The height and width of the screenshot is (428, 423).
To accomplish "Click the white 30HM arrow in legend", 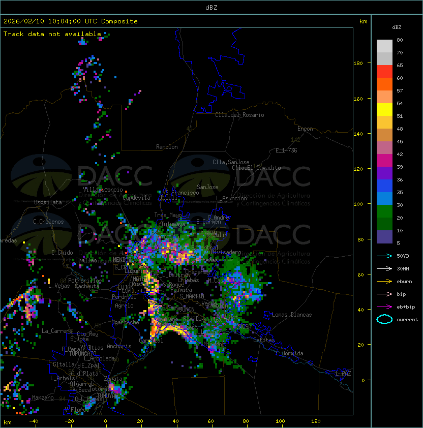I will [x=384, y=268].
